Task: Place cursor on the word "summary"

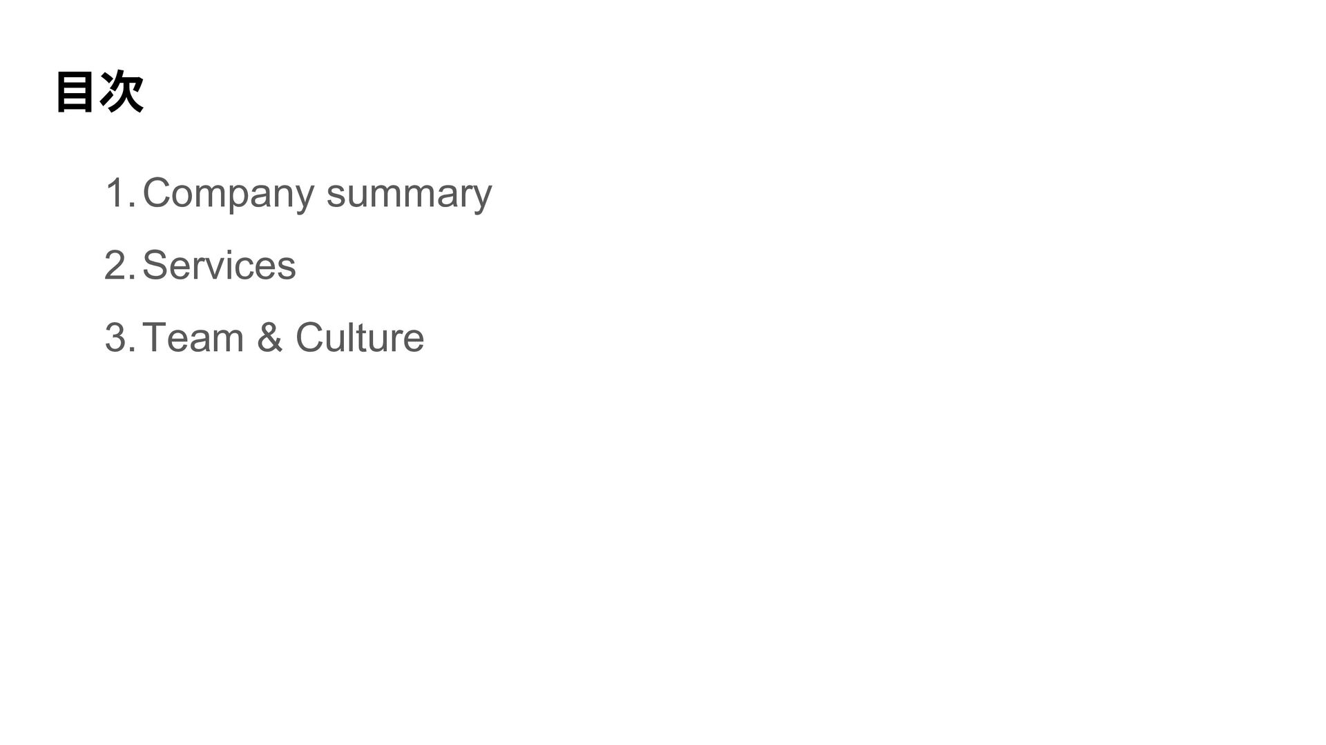Action: [x=409, y=197]
